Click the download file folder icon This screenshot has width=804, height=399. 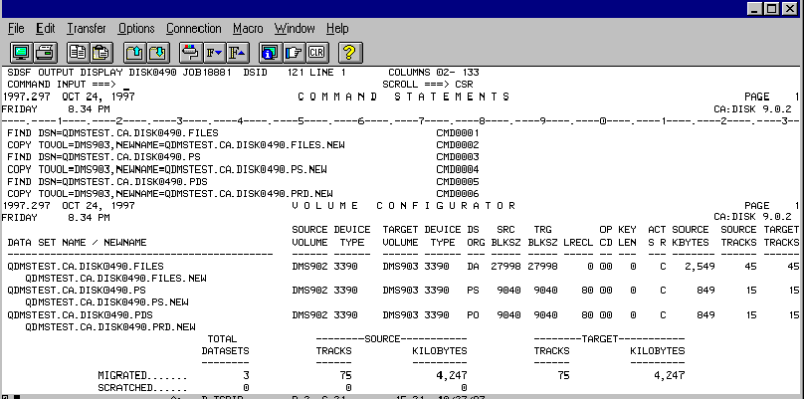[160, 52]
